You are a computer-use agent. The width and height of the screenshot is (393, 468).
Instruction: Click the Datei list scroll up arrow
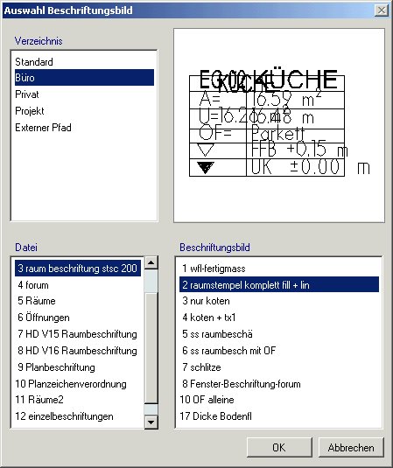click(x=151, y=262)
